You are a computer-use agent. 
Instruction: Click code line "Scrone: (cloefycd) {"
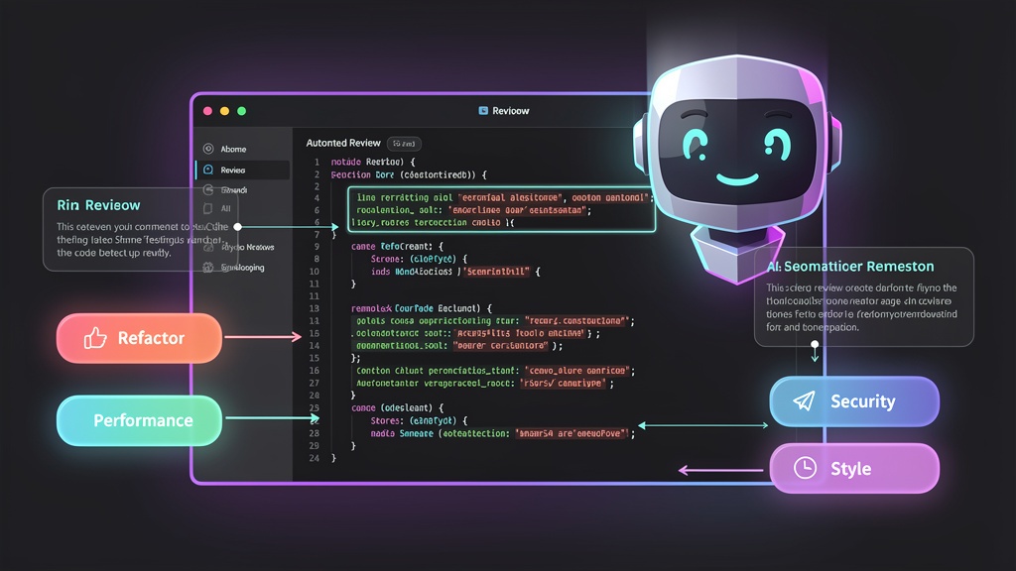(420, 259)
